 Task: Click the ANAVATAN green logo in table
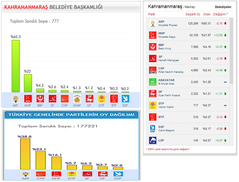152,82
